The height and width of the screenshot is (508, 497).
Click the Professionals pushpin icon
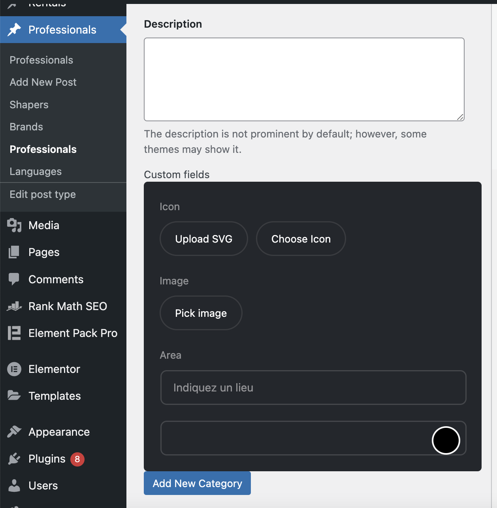[14, 30]
